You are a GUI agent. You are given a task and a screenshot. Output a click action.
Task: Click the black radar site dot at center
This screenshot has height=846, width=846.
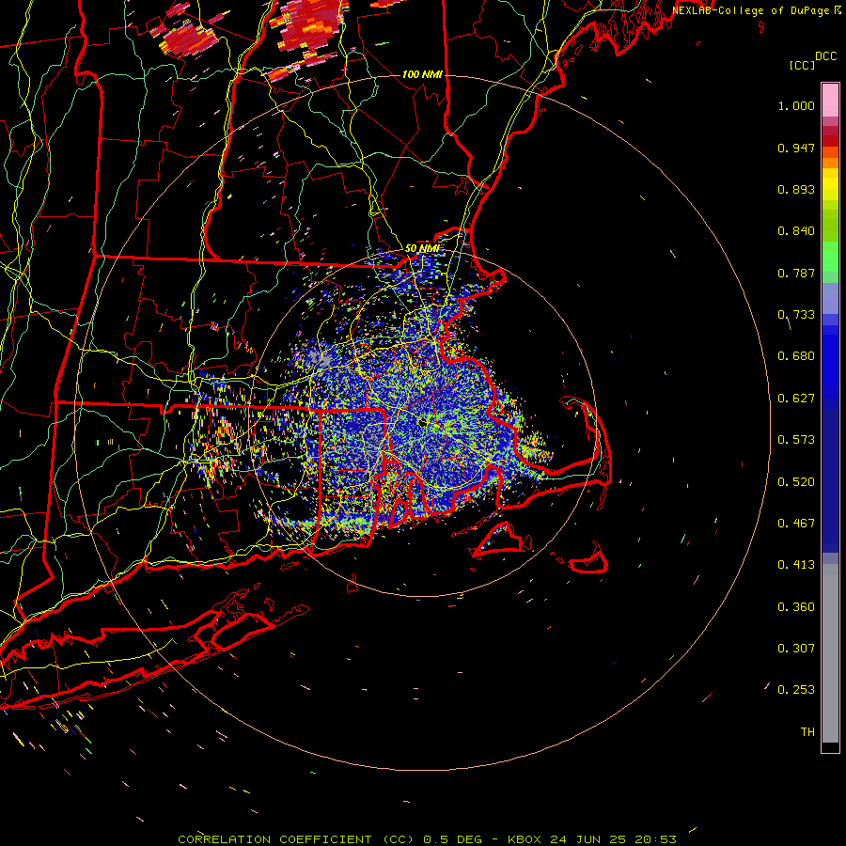423,423
